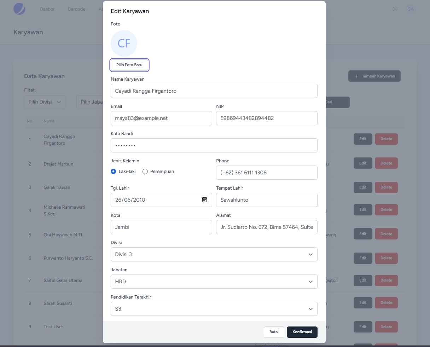This screenshot has width=430, height=347.
Task: Click Pilih Foto Baru button
Action: click(x=129, y=65)
